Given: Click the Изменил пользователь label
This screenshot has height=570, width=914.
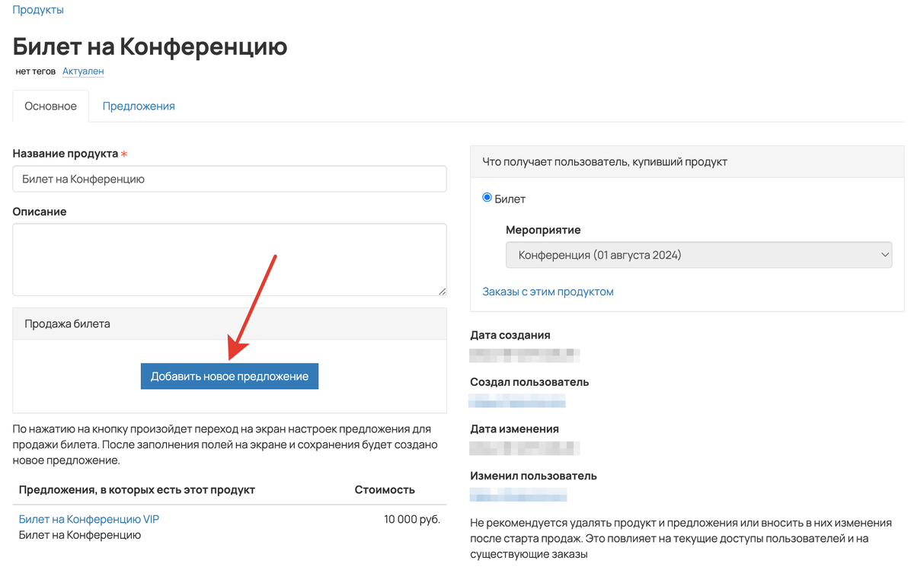Looking at the screenshot, I should point(533,476).
